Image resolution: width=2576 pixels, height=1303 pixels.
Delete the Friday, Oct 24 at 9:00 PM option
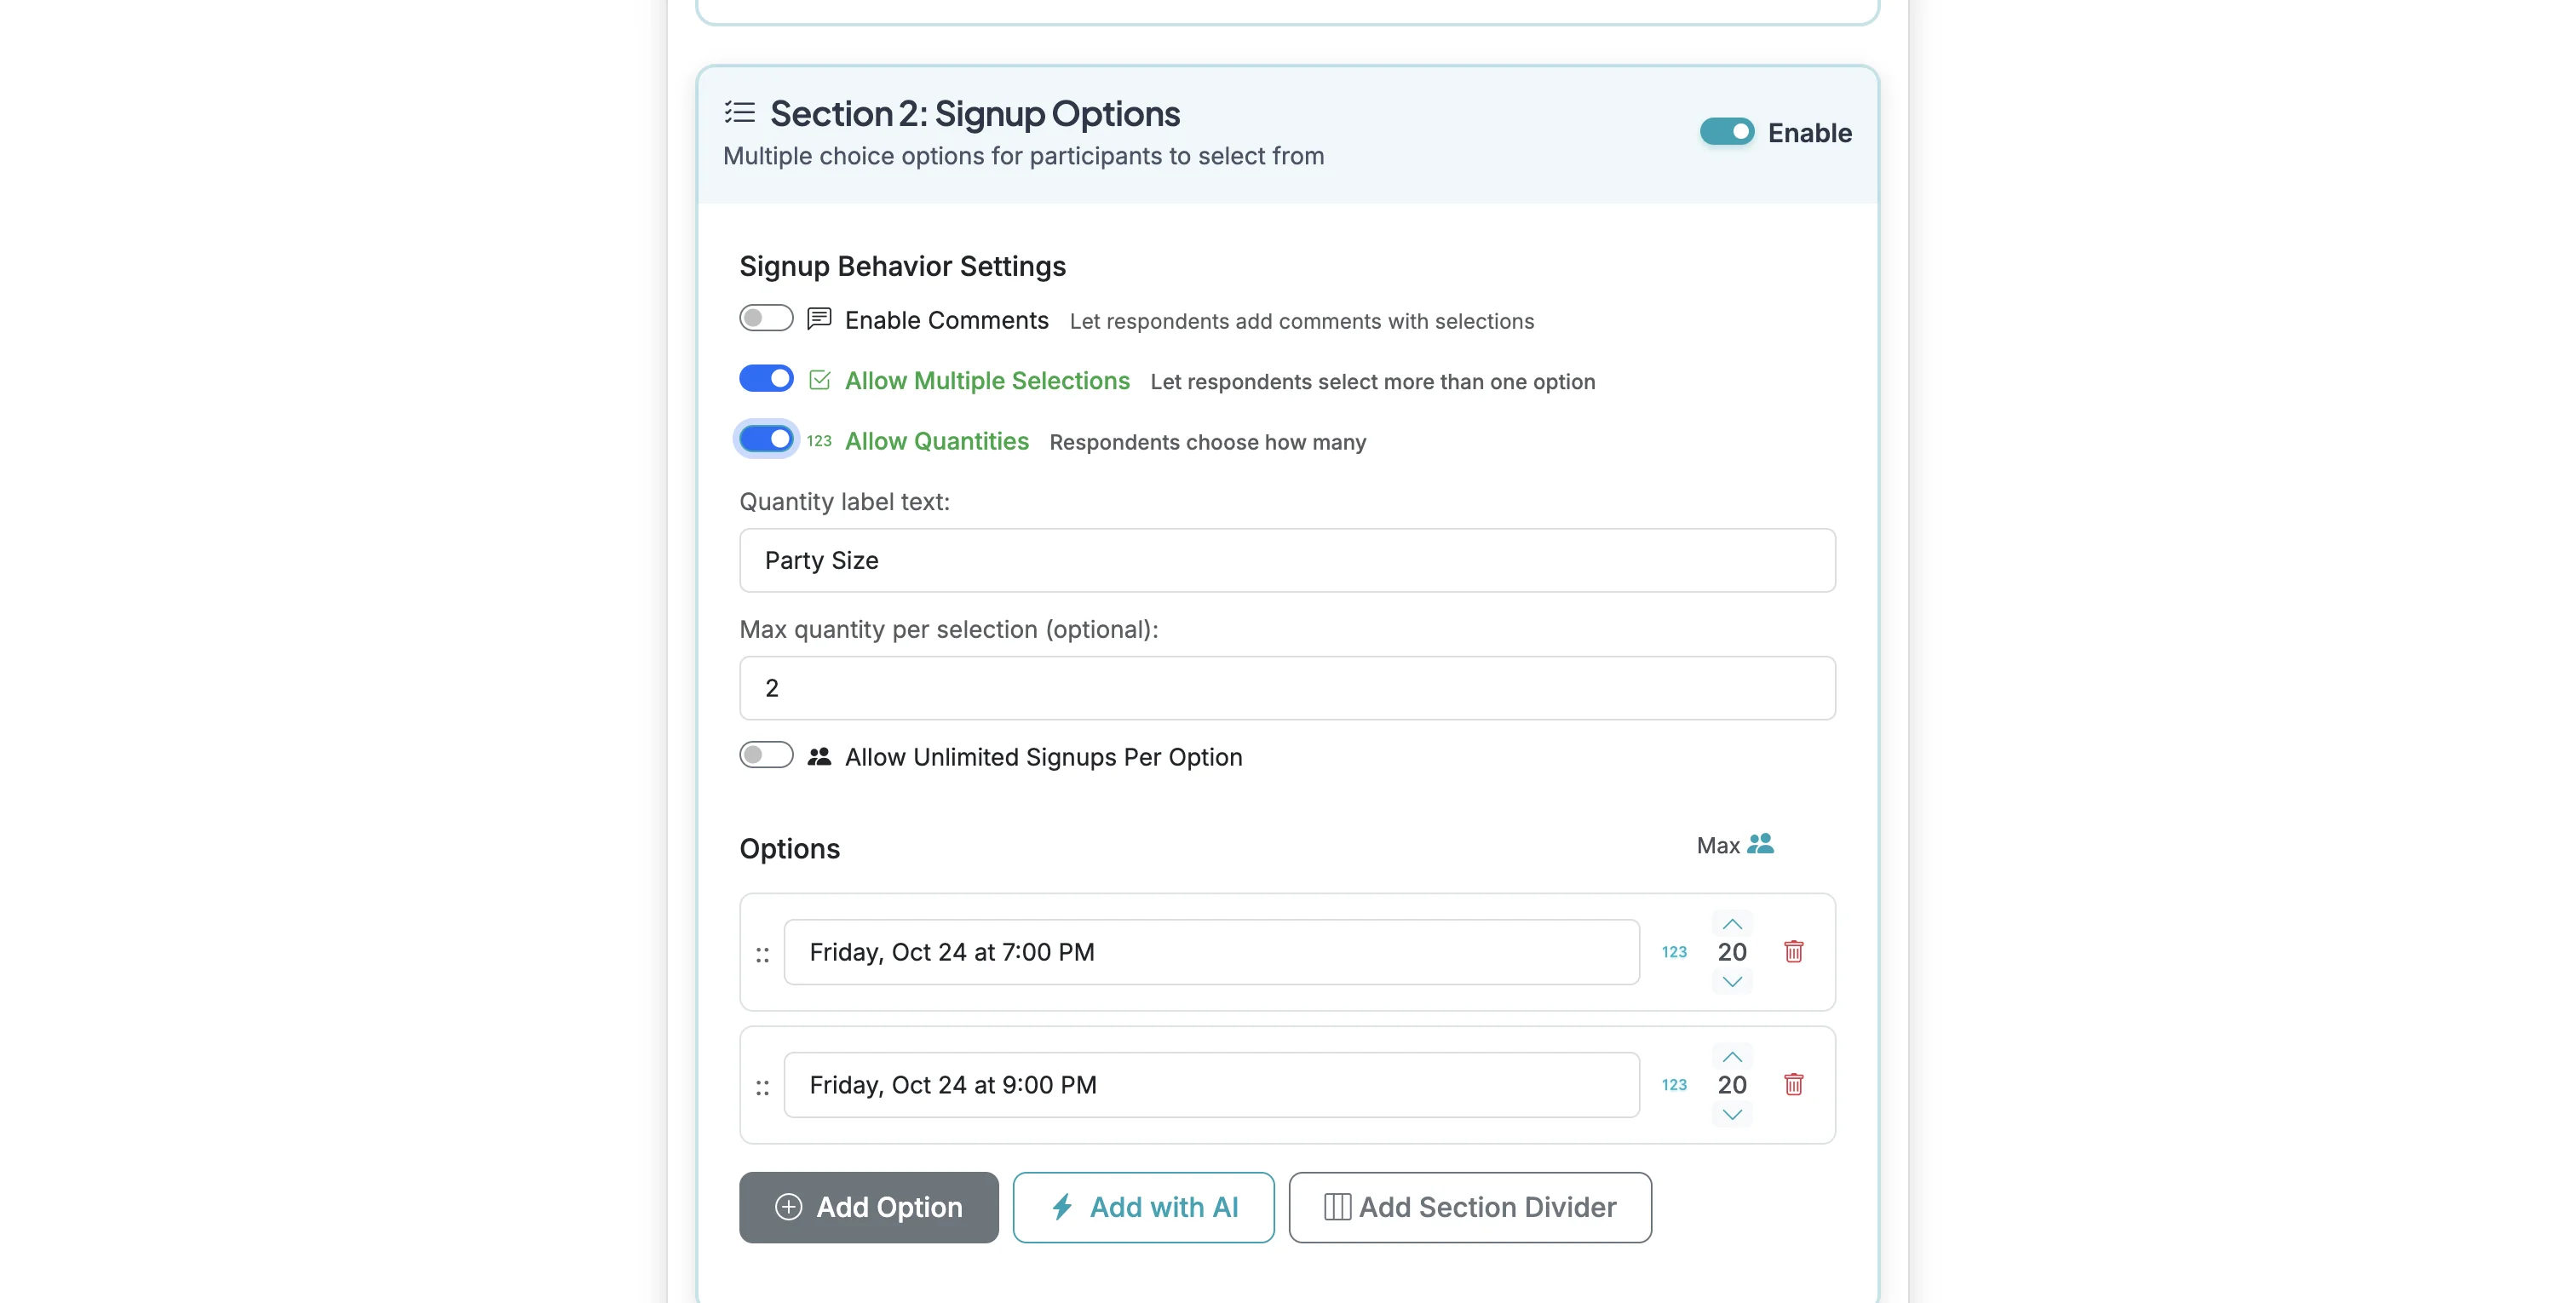pos(1794,1084)
